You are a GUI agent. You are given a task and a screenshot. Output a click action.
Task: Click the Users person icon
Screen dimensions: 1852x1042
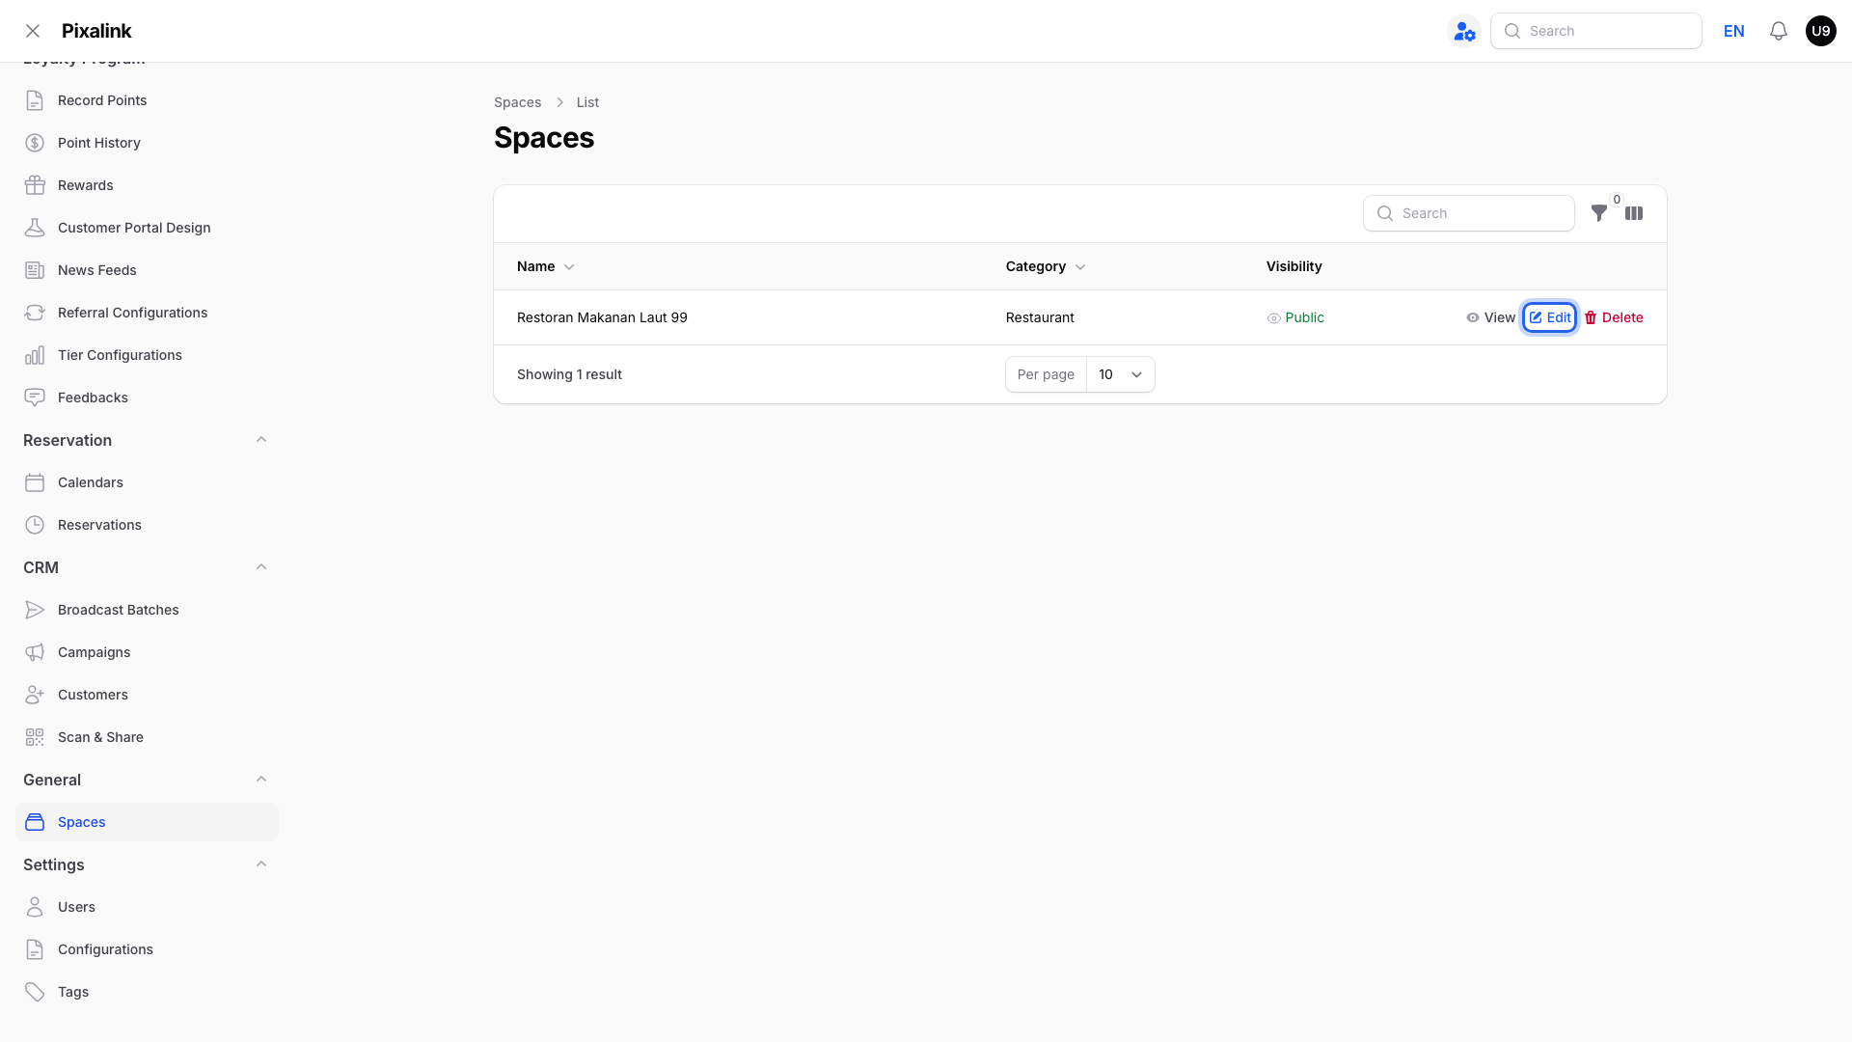[35, 907]
